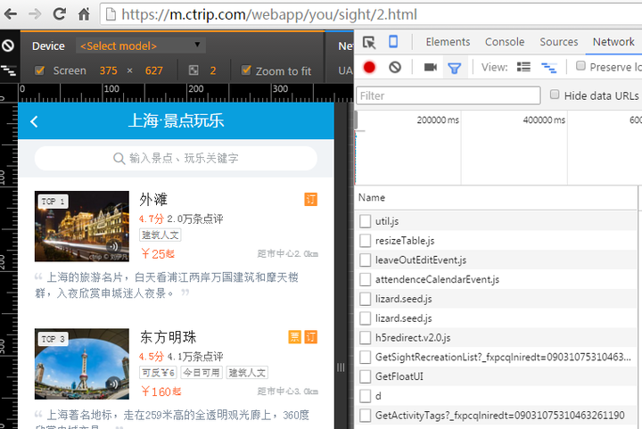Click the sight search keyword box
This screenshot has width=642, height=429.
coord(176,158)
